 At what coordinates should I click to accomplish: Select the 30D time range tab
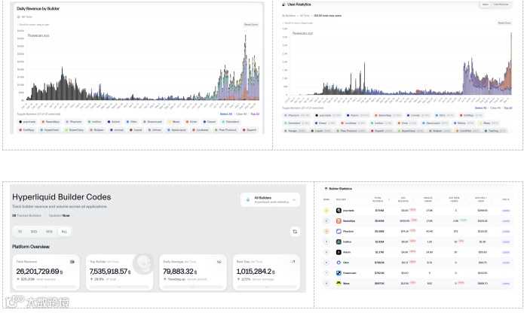click(34, 231)
